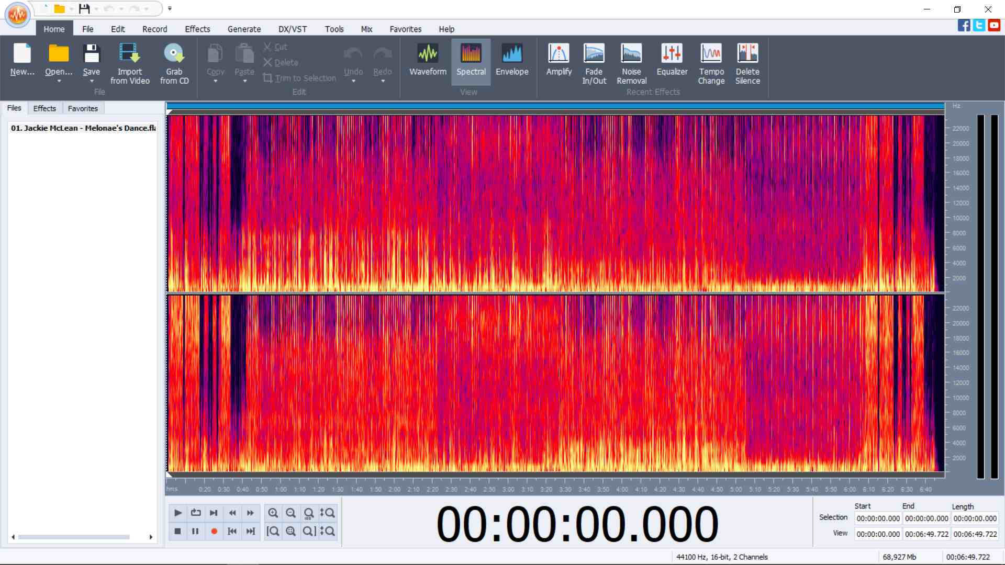Image resolution: width=1005 pixels, height=565 pixels.
Task: Open the YouTube link icon
Action: 994,25
